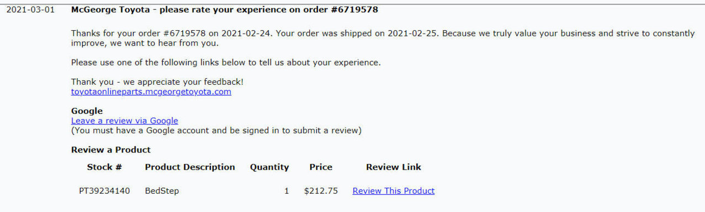Click the Stock # column header
Screen dimensions: 705x212
[104, 167]
